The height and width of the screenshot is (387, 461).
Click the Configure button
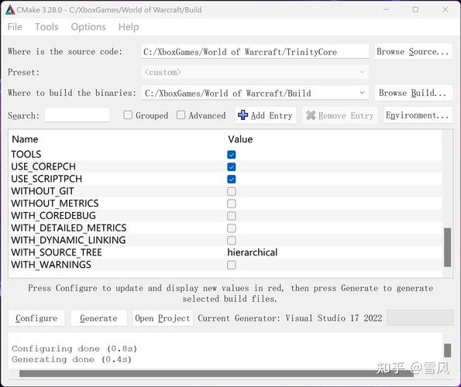pyautogui.click(x=36, y=318)
